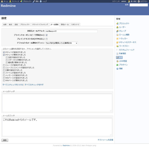Click すべてのチェックを外す link
149x150 pixels.
click(x=34, y=85)
